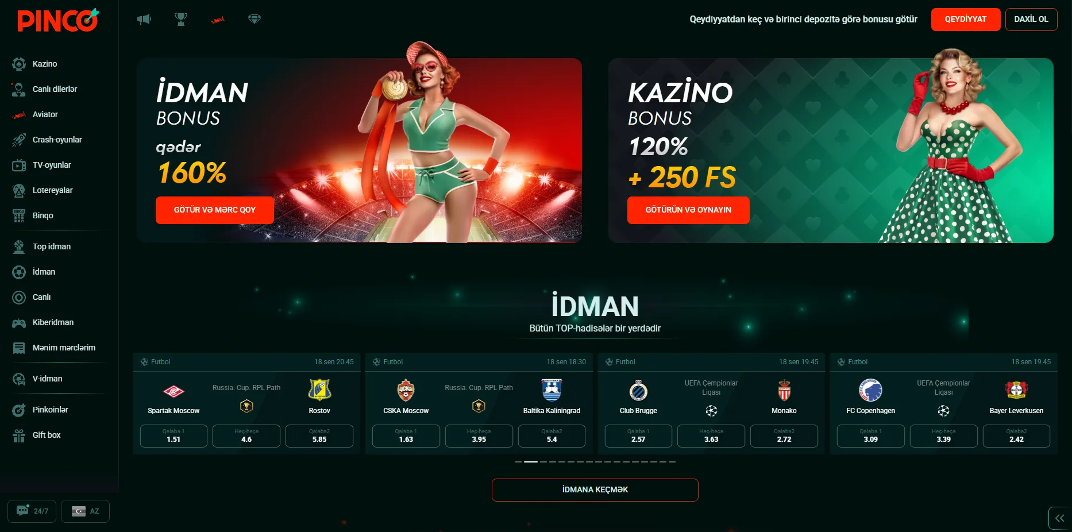The width and height of the screenshot is (1072, 532).
Task: Open 24/7 live chat support icon
Action: [x=32, y=511]
